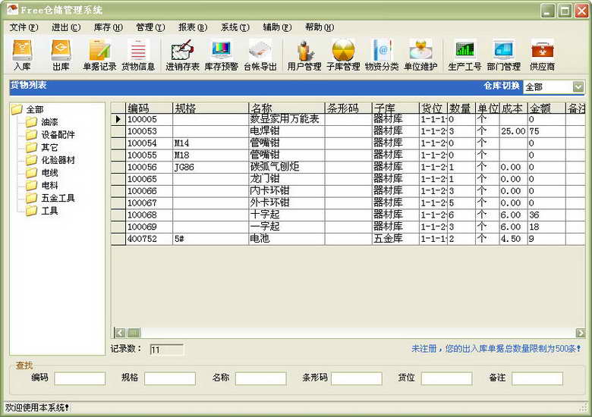Image resolution: width=592 pixels, height=417 pixels.
Task: Click the 出库 (stock out) toolbar icon
Action: (x=61, y=55)
